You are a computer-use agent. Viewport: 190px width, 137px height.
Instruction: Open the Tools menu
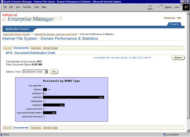tap(36, 7)
